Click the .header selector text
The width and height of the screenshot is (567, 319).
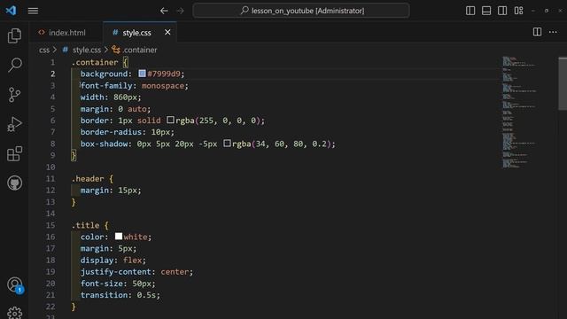[88, 179]
